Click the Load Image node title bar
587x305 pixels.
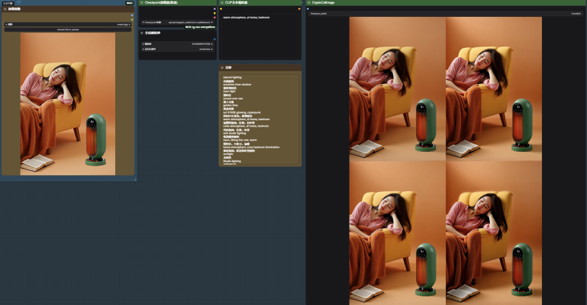(x=68, y=9)
